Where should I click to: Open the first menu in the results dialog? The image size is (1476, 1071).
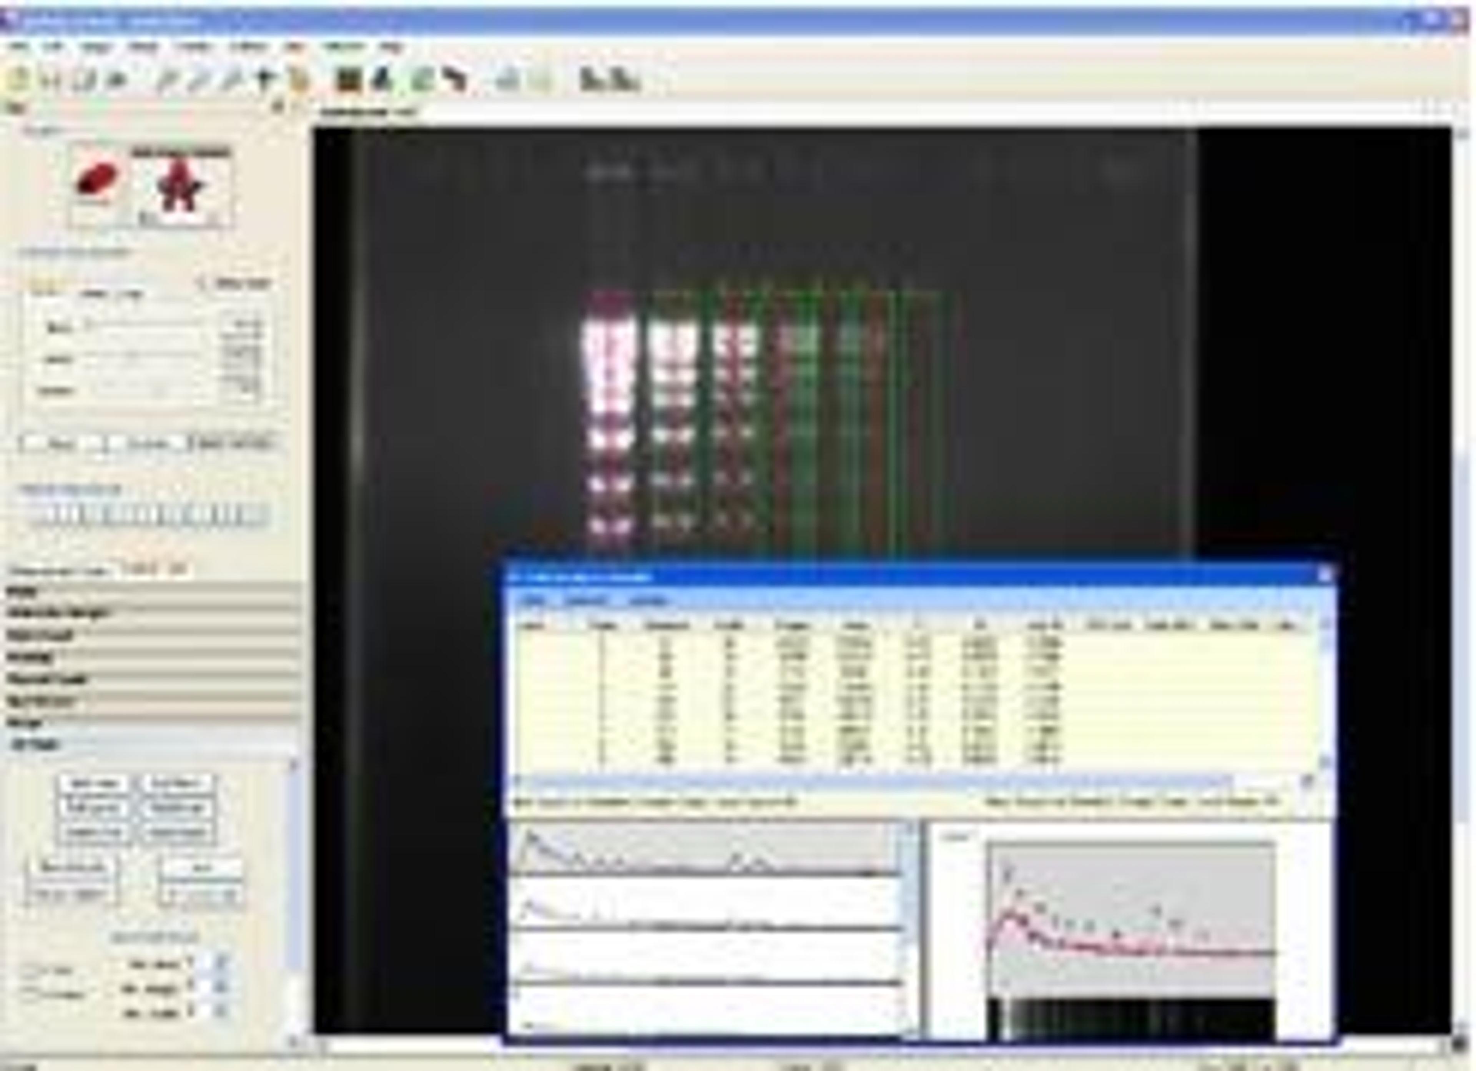(x=534, y=600)
